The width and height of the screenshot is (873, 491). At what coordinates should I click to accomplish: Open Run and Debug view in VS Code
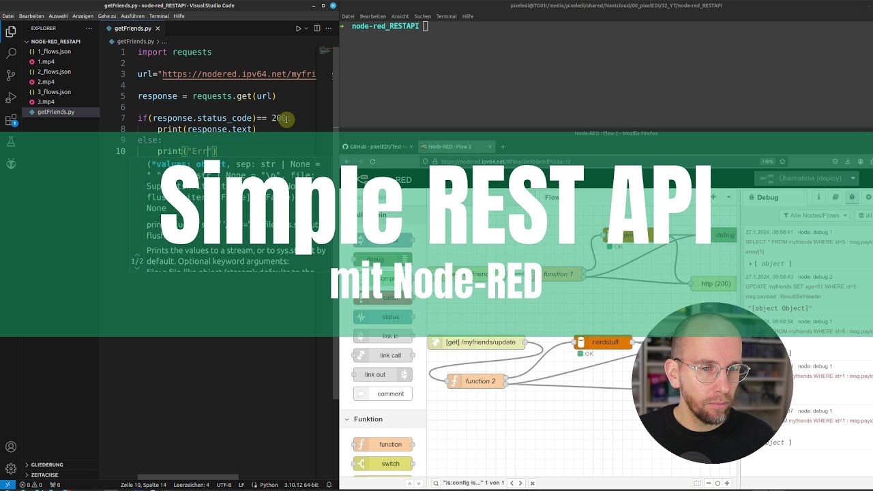(x=10, y=98)
